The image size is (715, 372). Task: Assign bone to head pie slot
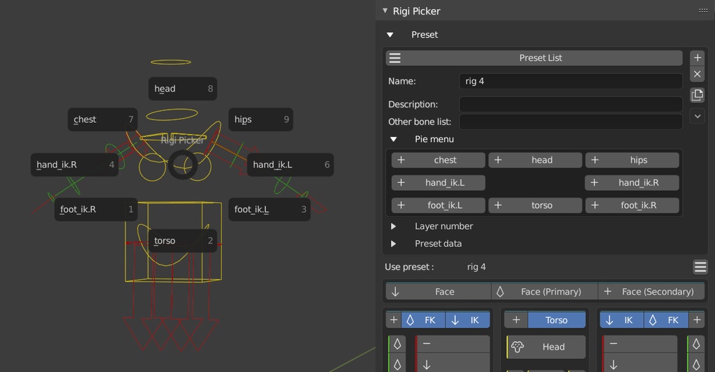tap(536, 160)
